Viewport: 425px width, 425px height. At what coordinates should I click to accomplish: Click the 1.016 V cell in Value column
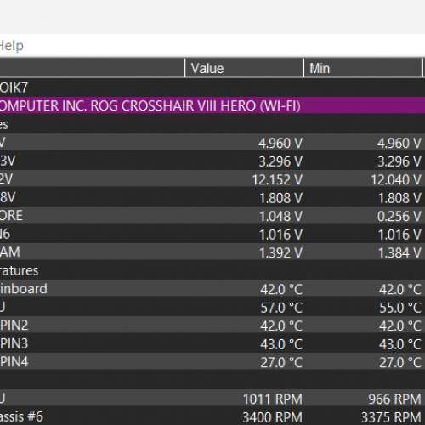(x=280, y=235)
